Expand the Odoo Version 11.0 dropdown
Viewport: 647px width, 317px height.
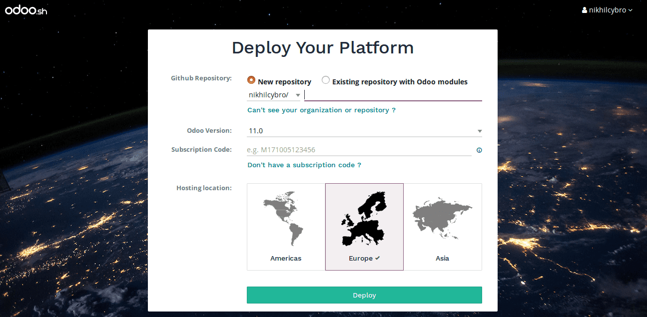coord(365,131)
